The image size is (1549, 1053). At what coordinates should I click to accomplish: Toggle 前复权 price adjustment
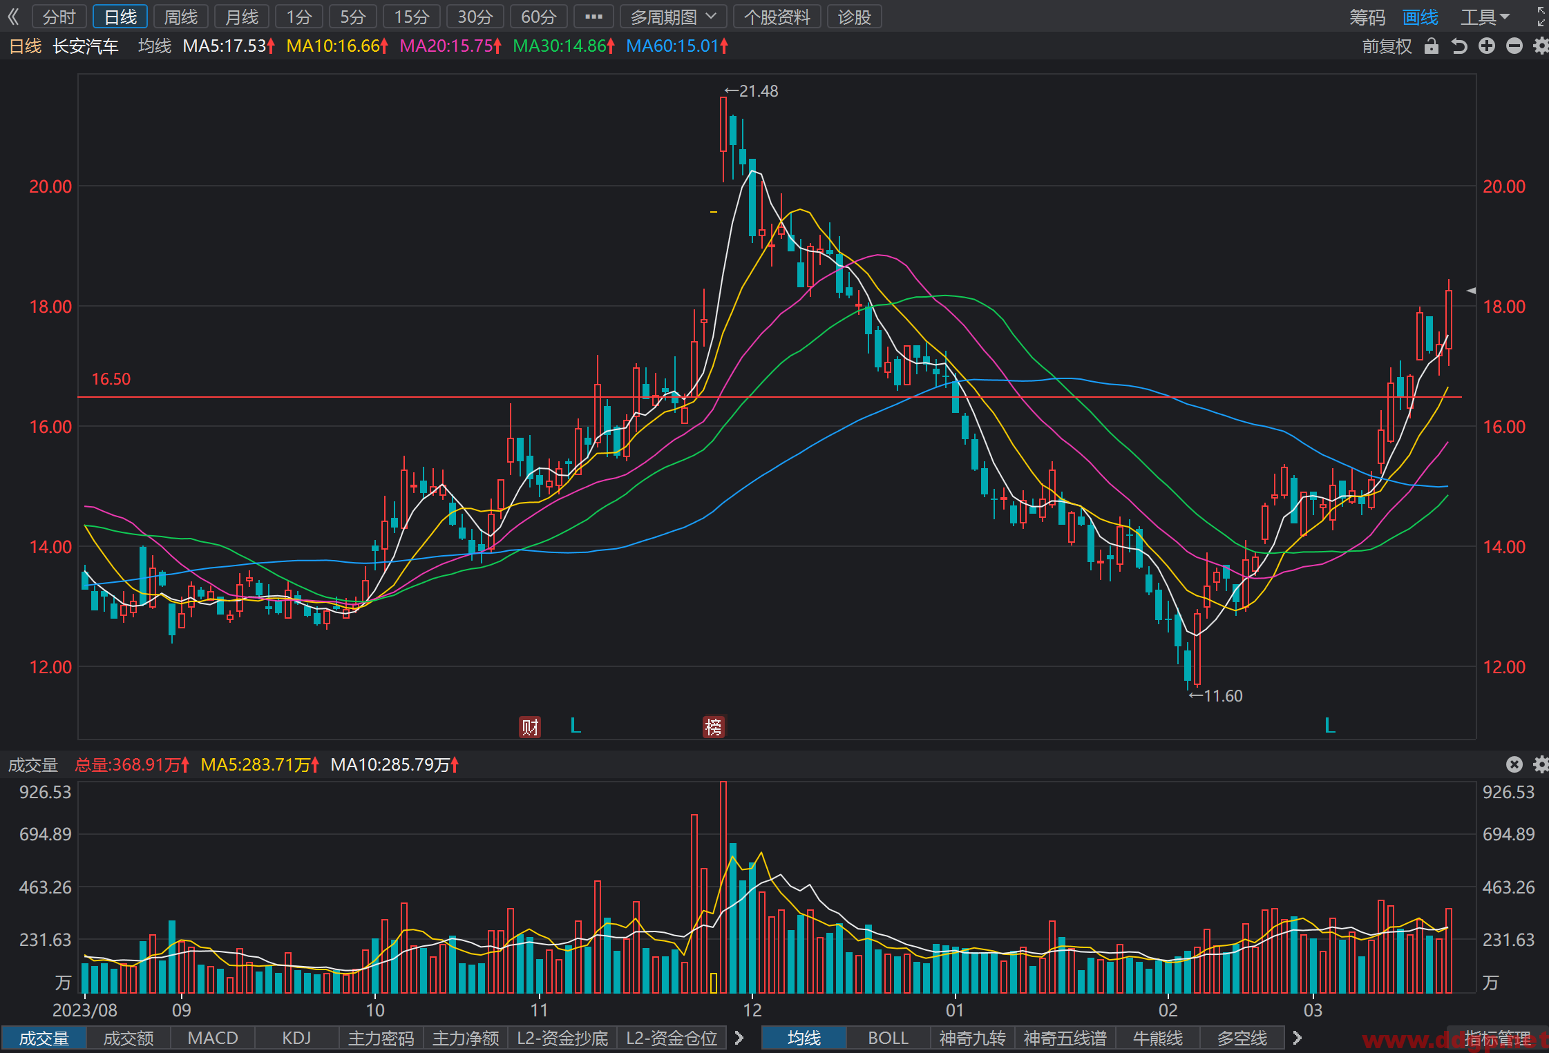(x=1387, y=46)
